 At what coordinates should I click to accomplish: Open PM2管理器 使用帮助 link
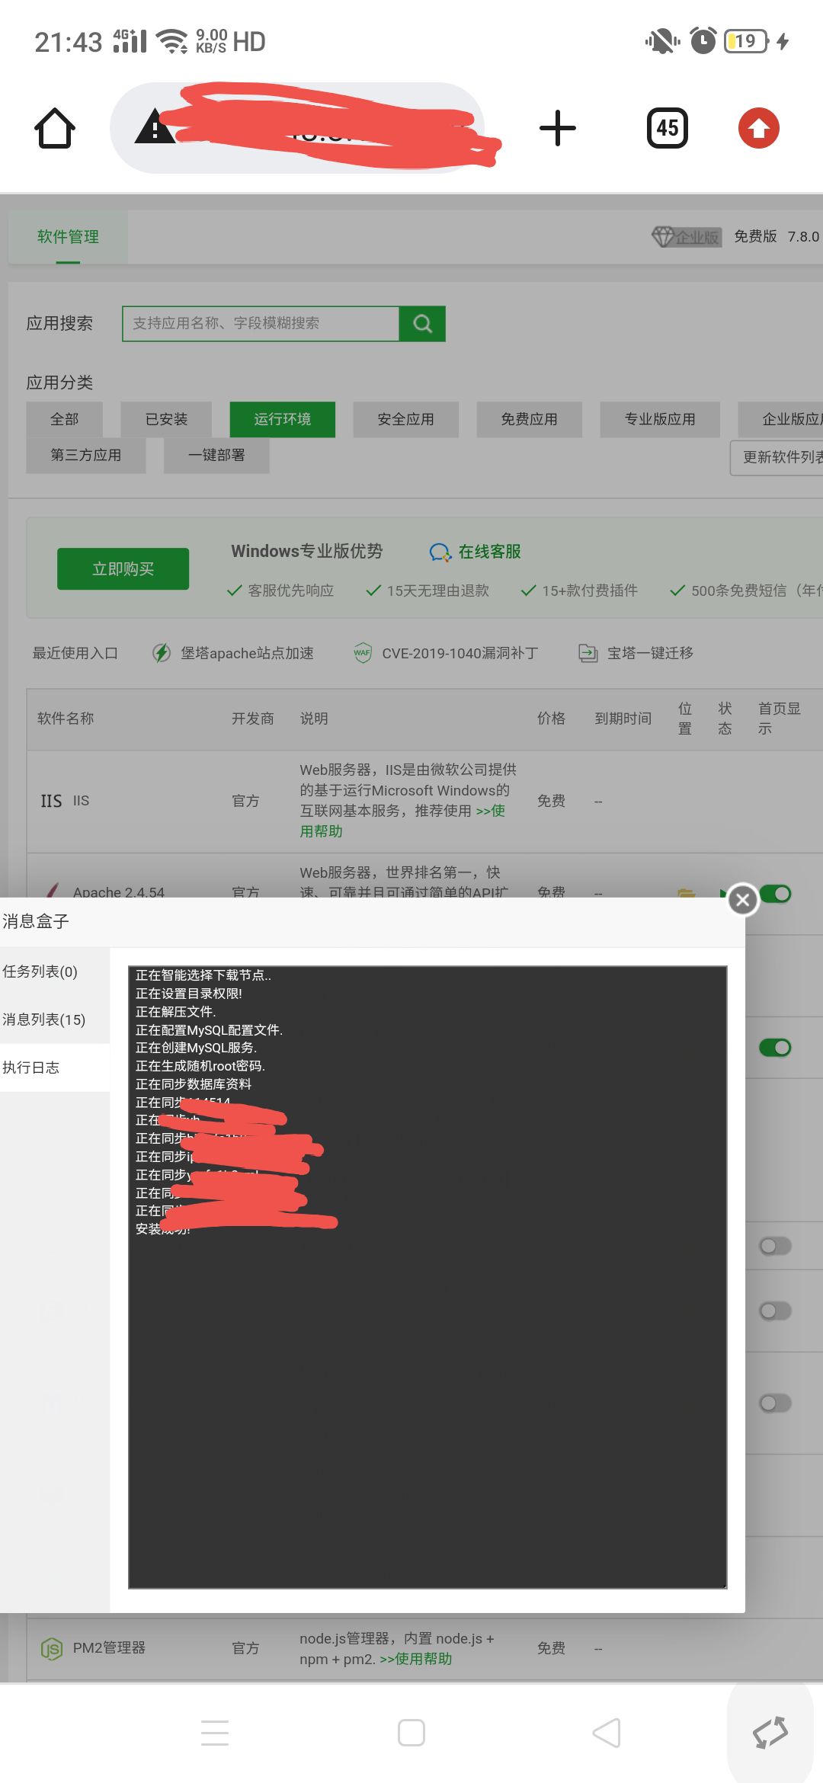(x=416, y=1659)
